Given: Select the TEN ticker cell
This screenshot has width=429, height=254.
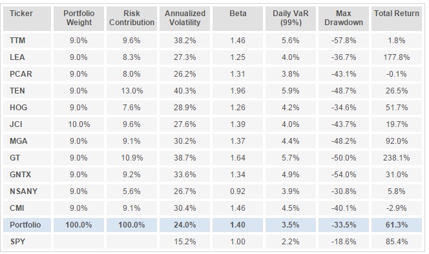Looking at the screenshot, I should pos(27,91).
